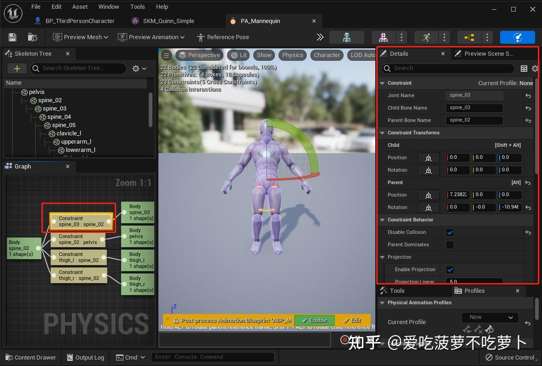Open the Skeleton editor mannequin icon
542x366 pixels.
coord(383,37)
